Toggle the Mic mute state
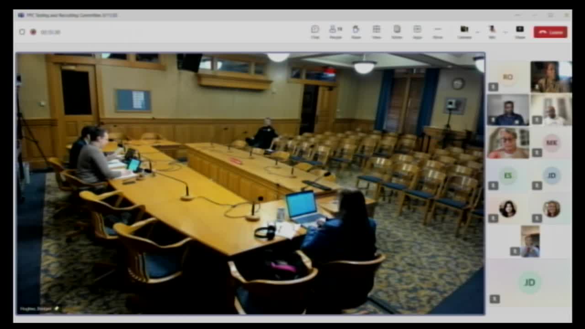 point(492,32)
